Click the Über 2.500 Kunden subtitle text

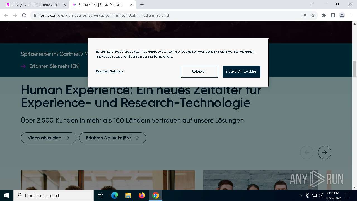(132, 121)
